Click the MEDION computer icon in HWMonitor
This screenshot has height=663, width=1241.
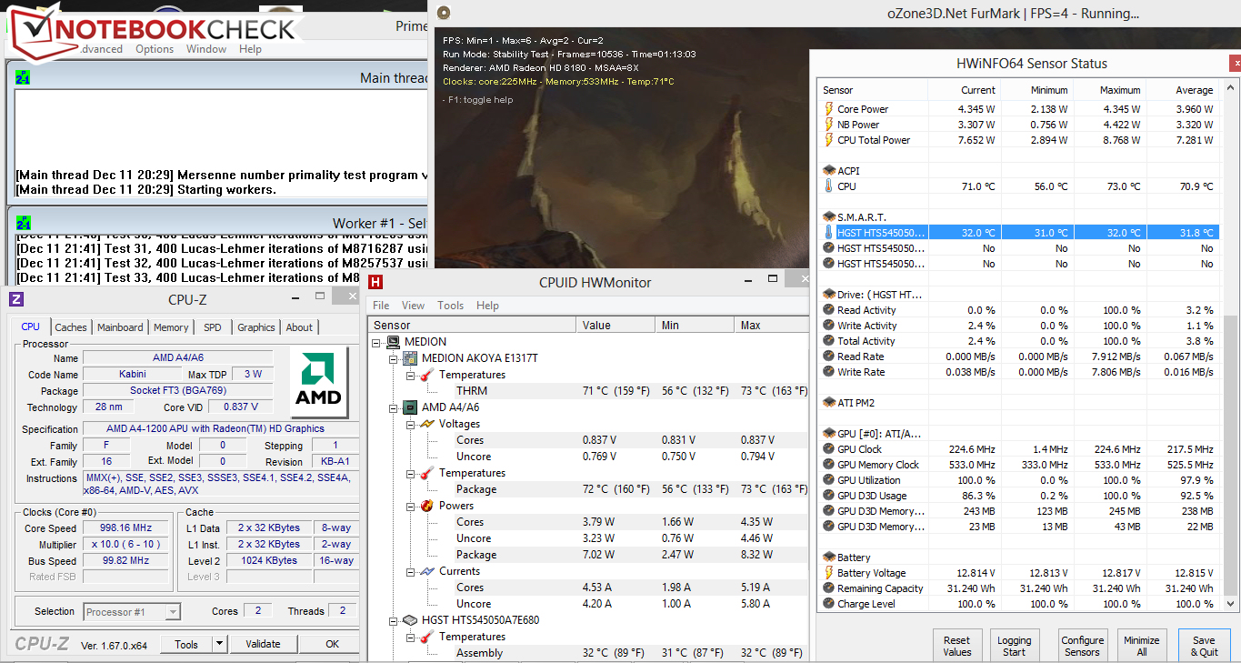394,342
